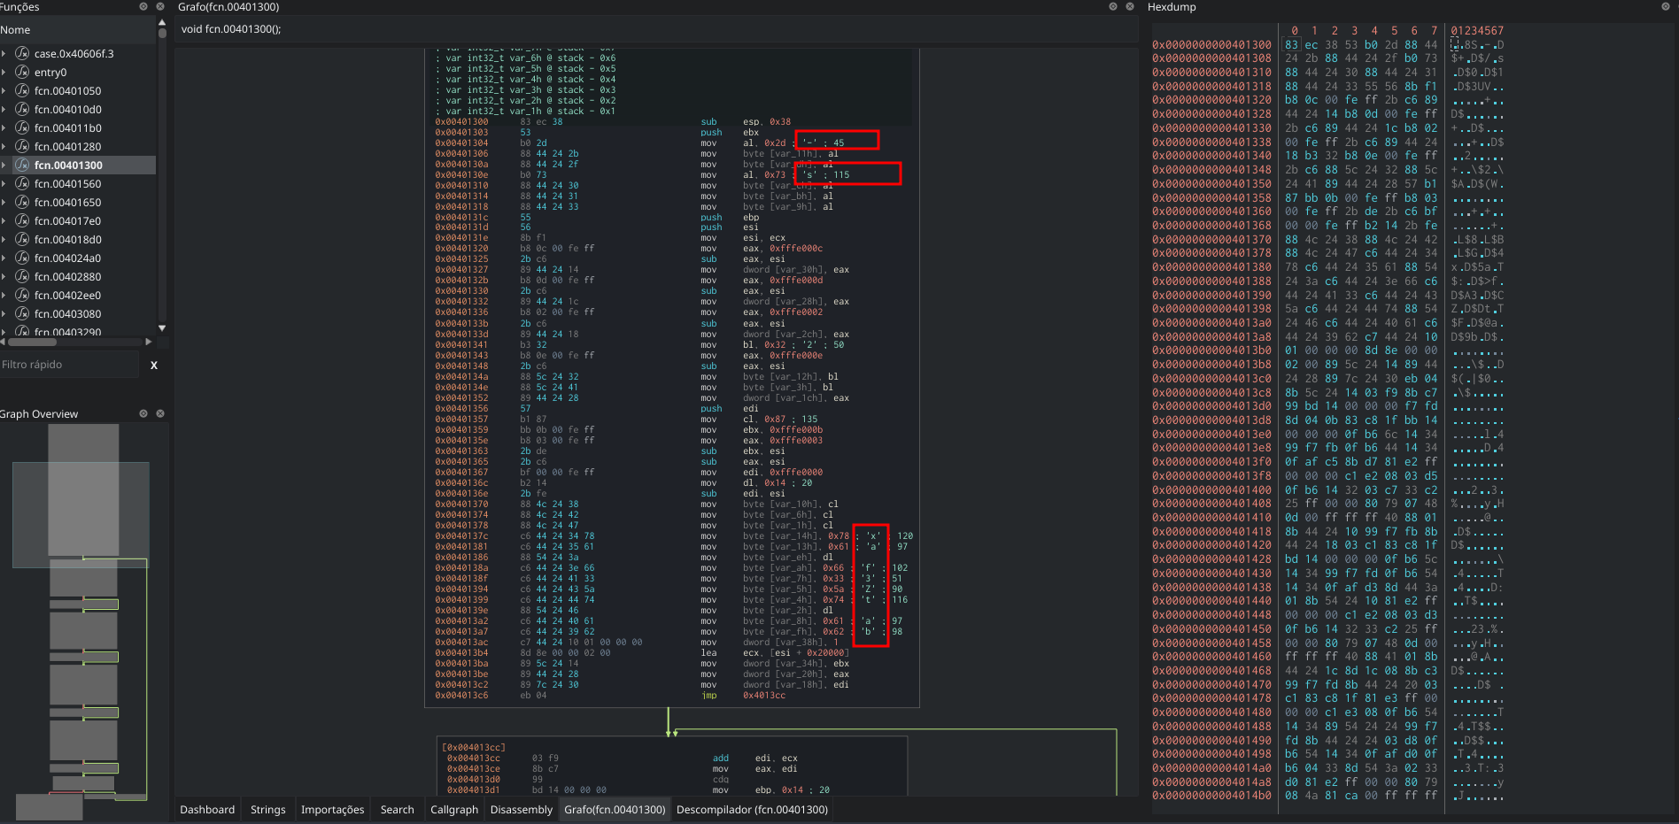Open the Disassembly tab
The width and height of the screenshot is (1679, 824).
pyautogui.click(x=521, y=809)
